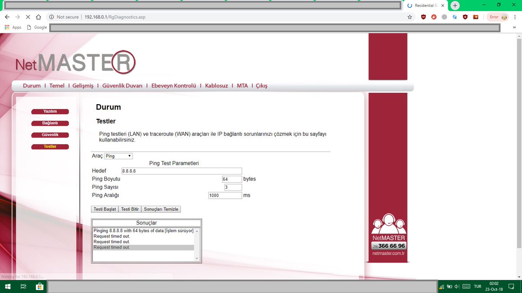Open the Windows Start menu
Screen dimensions: 522x293
(x=8, y=286)
